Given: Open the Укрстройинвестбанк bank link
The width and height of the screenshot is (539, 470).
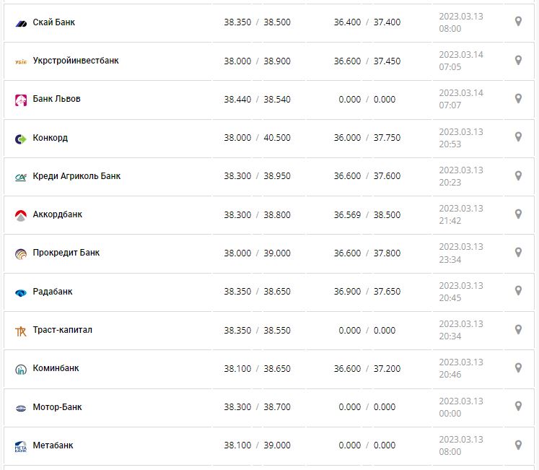Looking at the screenshot, I should 76,61.
